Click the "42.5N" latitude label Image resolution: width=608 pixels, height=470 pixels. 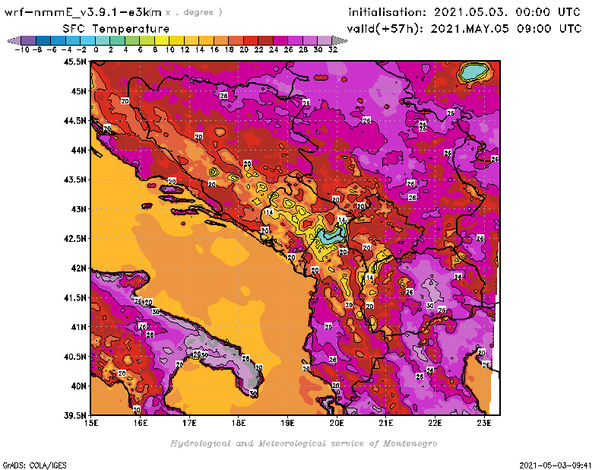coord(74,239)
